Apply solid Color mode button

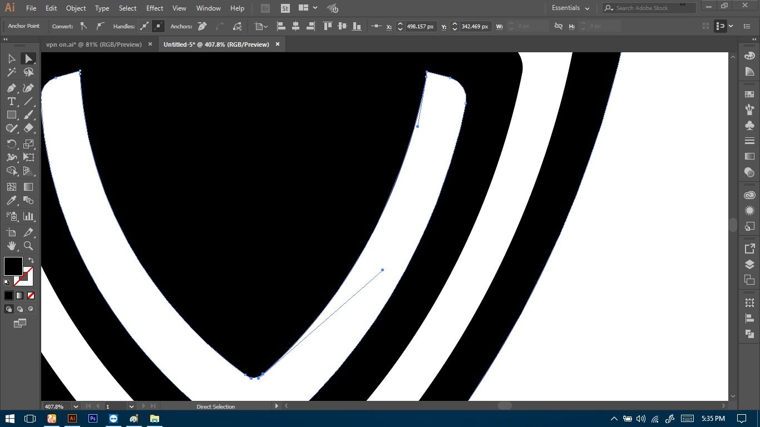[x=9, y=295]
